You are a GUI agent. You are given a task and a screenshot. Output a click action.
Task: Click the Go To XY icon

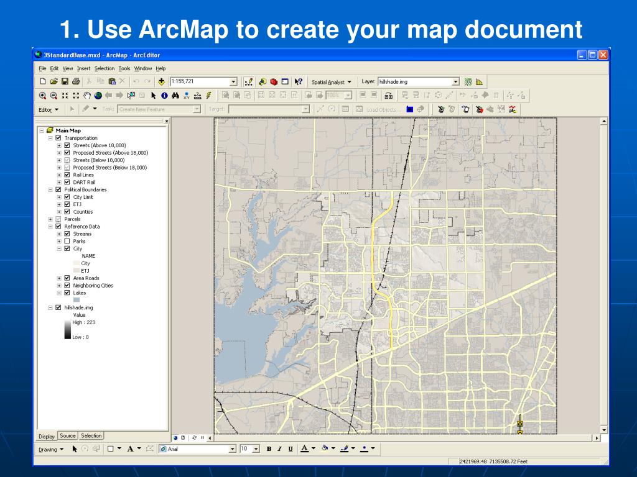[x=187, y=95]
